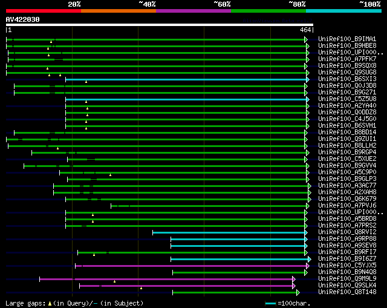Screen dimensions: 387x308
Task: Open hit UniRef100_B9IMA1
Action: point(347,39)
